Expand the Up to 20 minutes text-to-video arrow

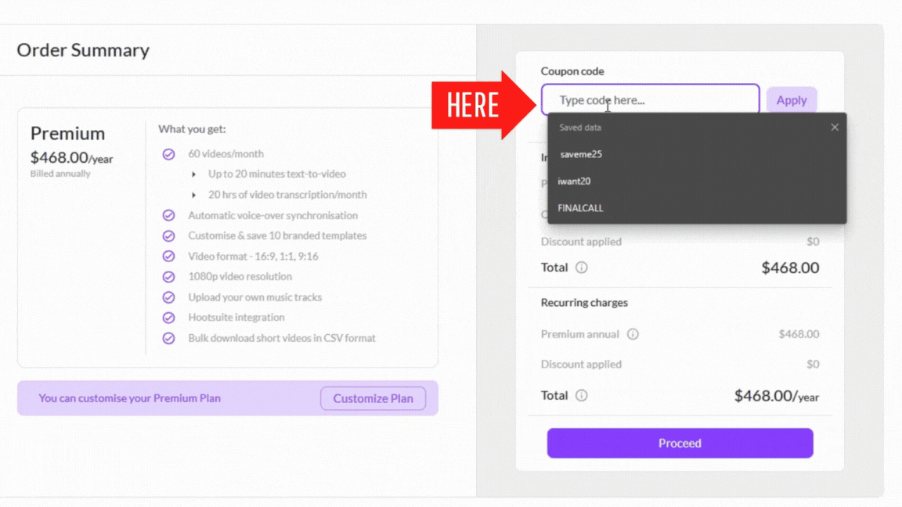coord(194,174)
